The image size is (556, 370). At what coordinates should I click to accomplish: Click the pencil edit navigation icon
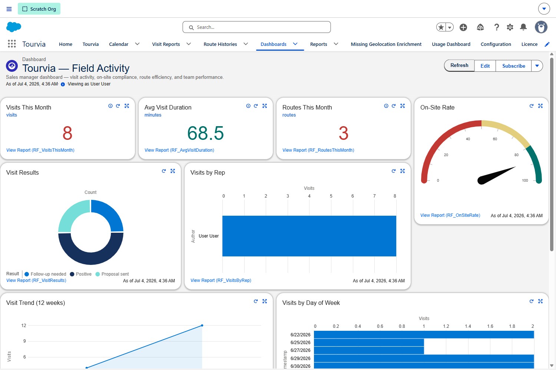click(547, 44)
